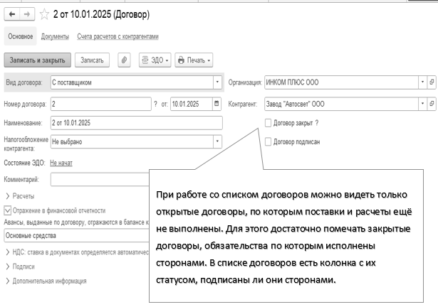Show the help hint next to Номер договора
This screenshot has width=438, height=307.
click(155, 104)
